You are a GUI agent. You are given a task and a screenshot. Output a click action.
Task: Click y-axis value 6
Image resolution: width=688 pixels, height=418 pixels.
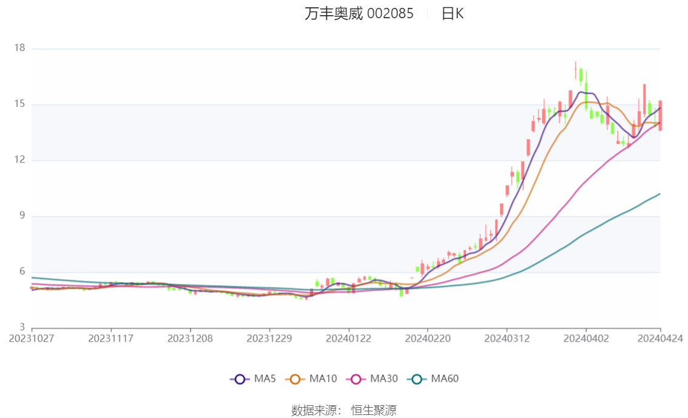(22, 272)
